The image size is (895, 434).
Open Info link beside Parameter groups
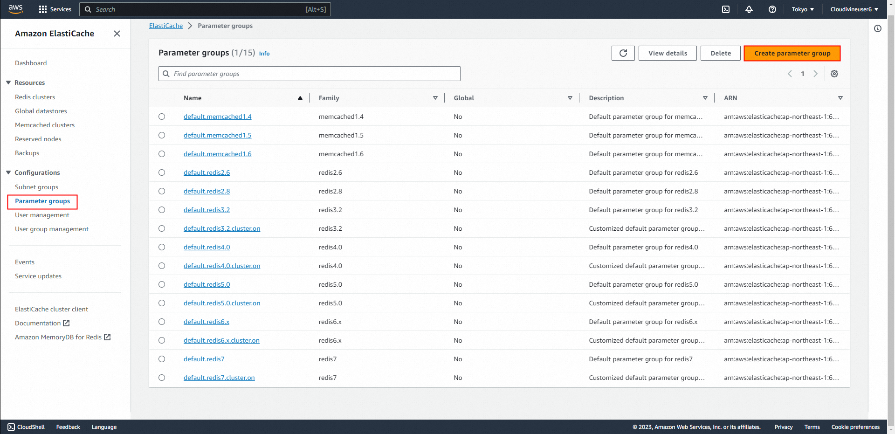pos(264,54)
